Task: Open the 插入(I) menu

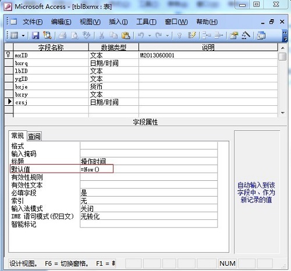Action: (118, 22)
